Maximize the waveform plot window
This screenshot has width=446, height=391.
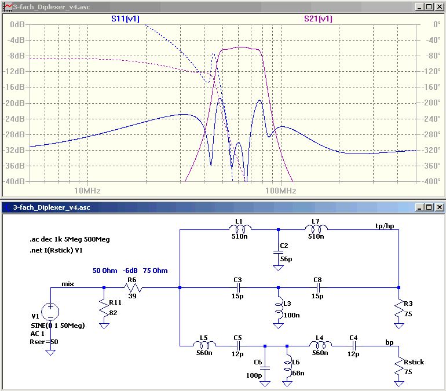(x=429, y=7)
